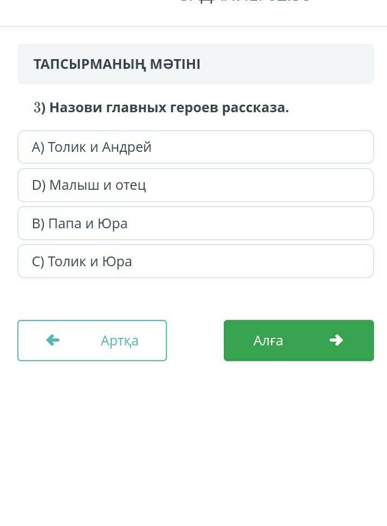This screenshot has height=526, width=387.
Task: Click the right arrow icon on Алға
Action: coord(336,340)
